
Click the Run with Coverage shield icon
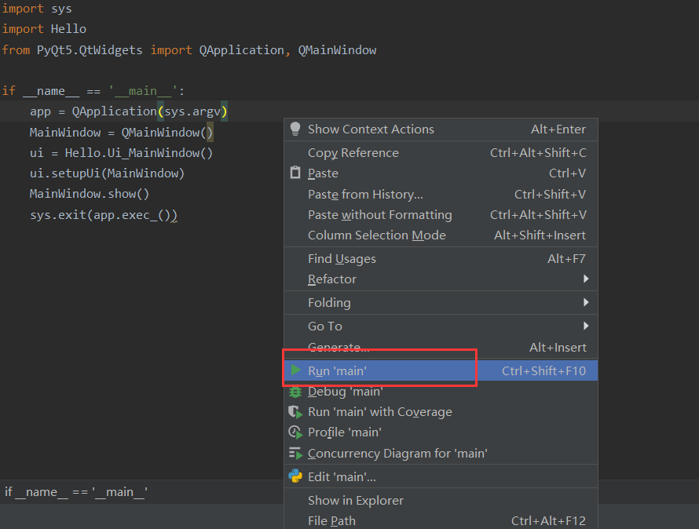pos(295,412)
